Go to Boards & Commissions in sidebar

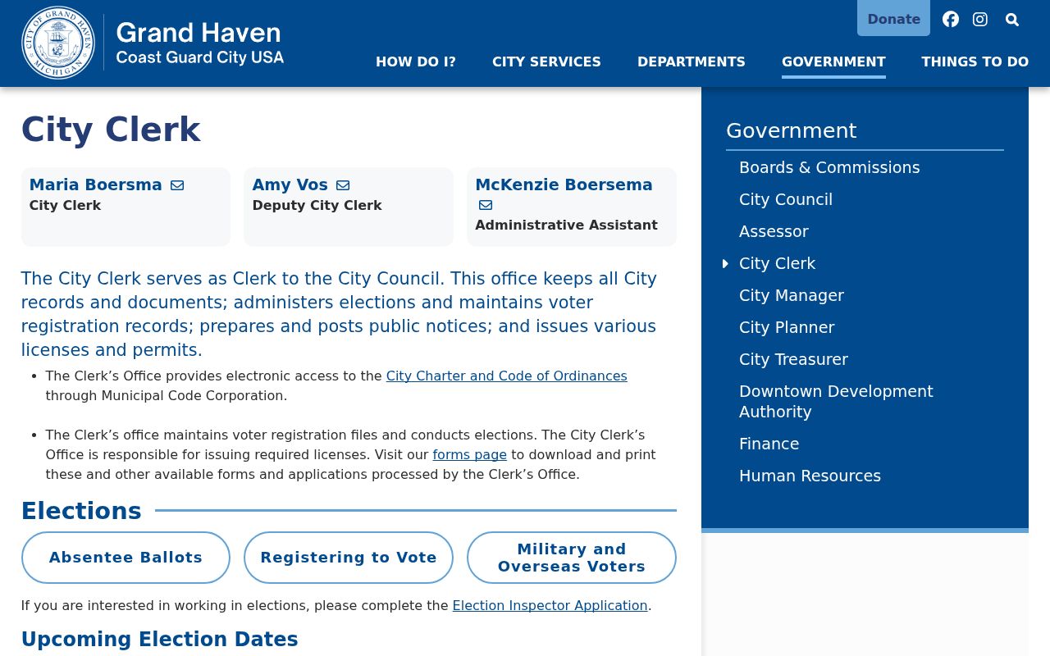point(829,167)
